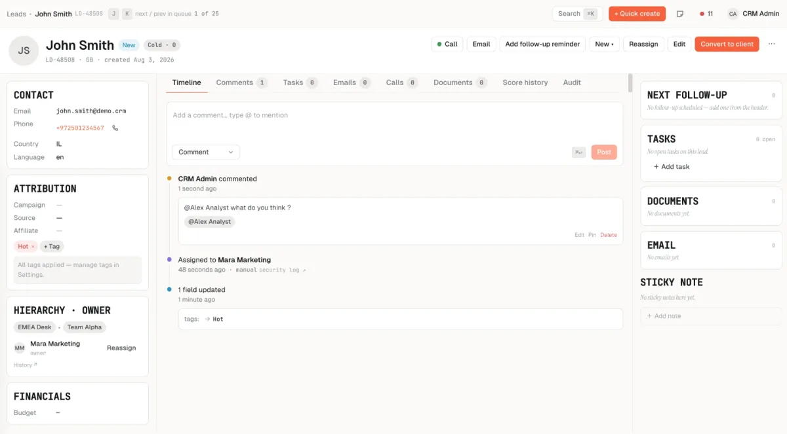Go to previous lead with K key button
This screenshot has width=787, height=434.
click(127, 14)
